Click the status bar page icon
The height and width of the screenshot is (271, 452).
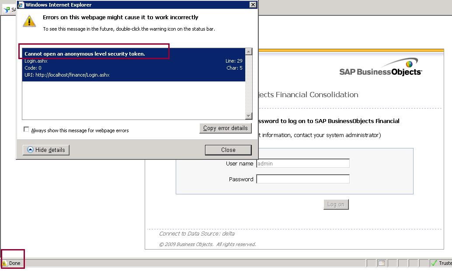[x=381, y=263]
